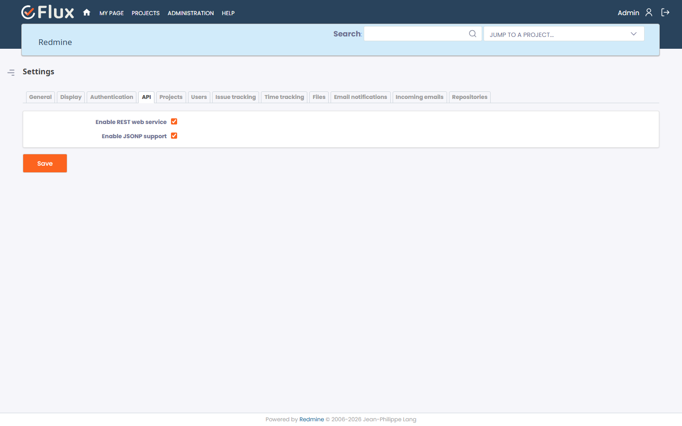This screenshot has width=682, height=426.
Task: Click the Save button
Action: [x=45, y=163]
